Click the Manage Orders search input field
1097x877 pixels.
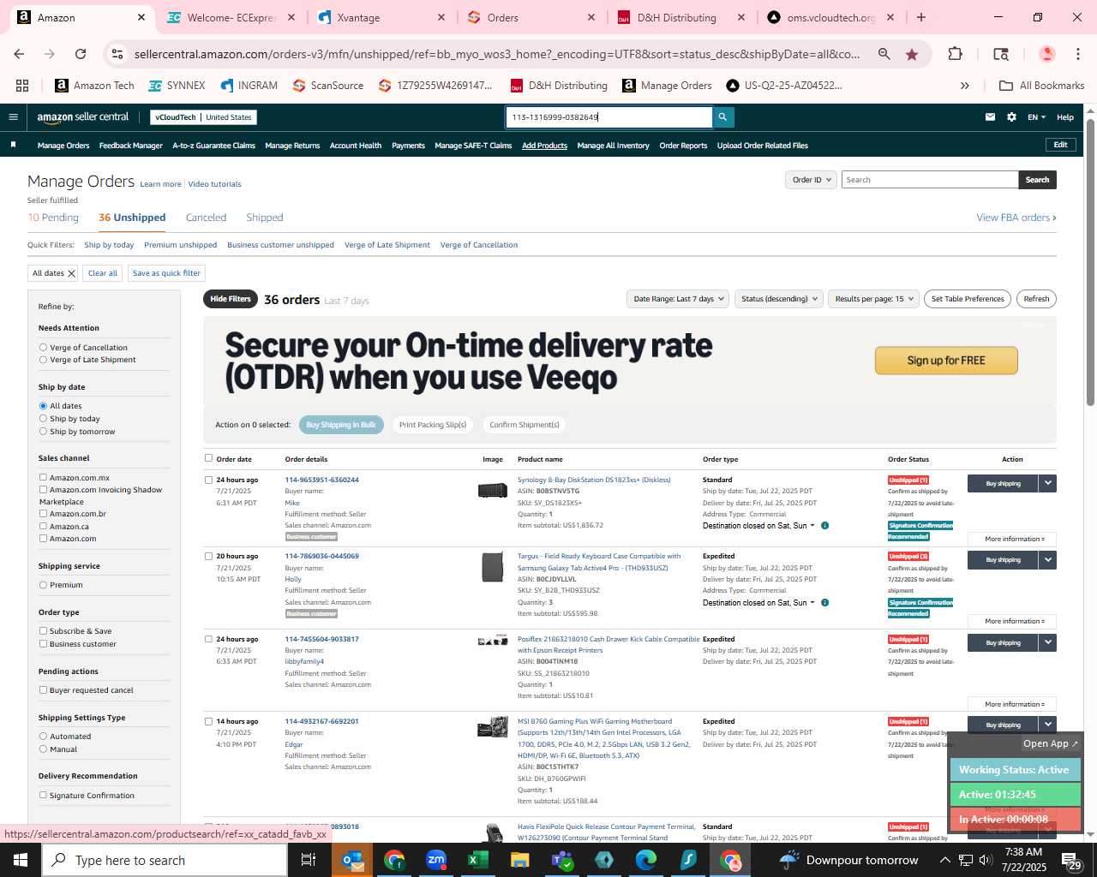[x=930, y=180]
